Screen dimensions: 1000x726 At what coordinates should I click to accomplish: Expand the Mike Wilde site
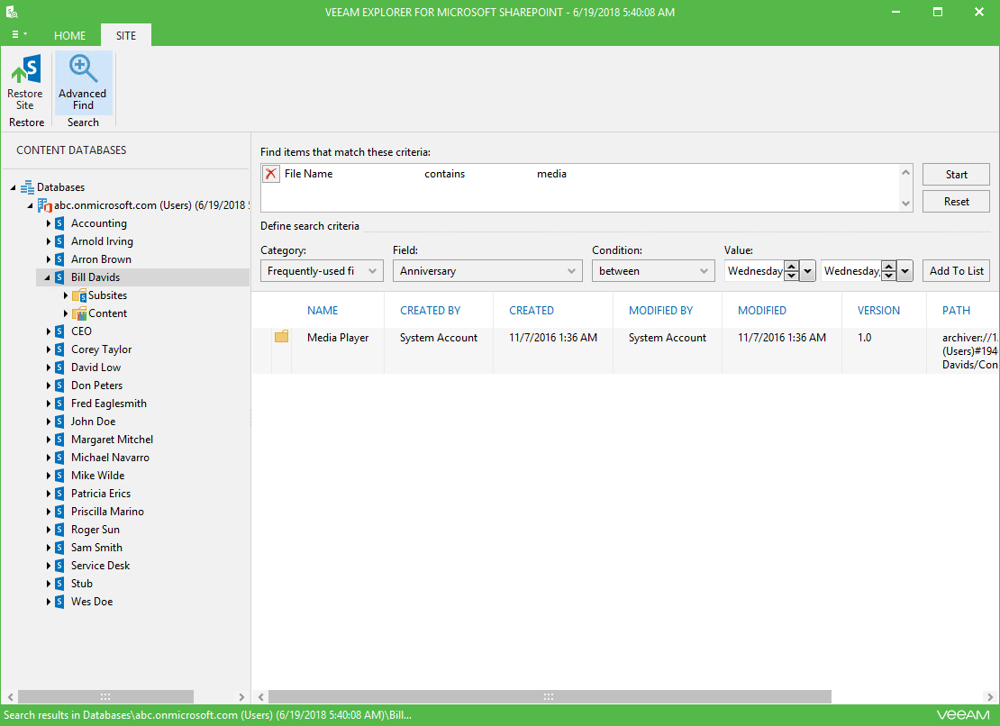coord(49,476)
